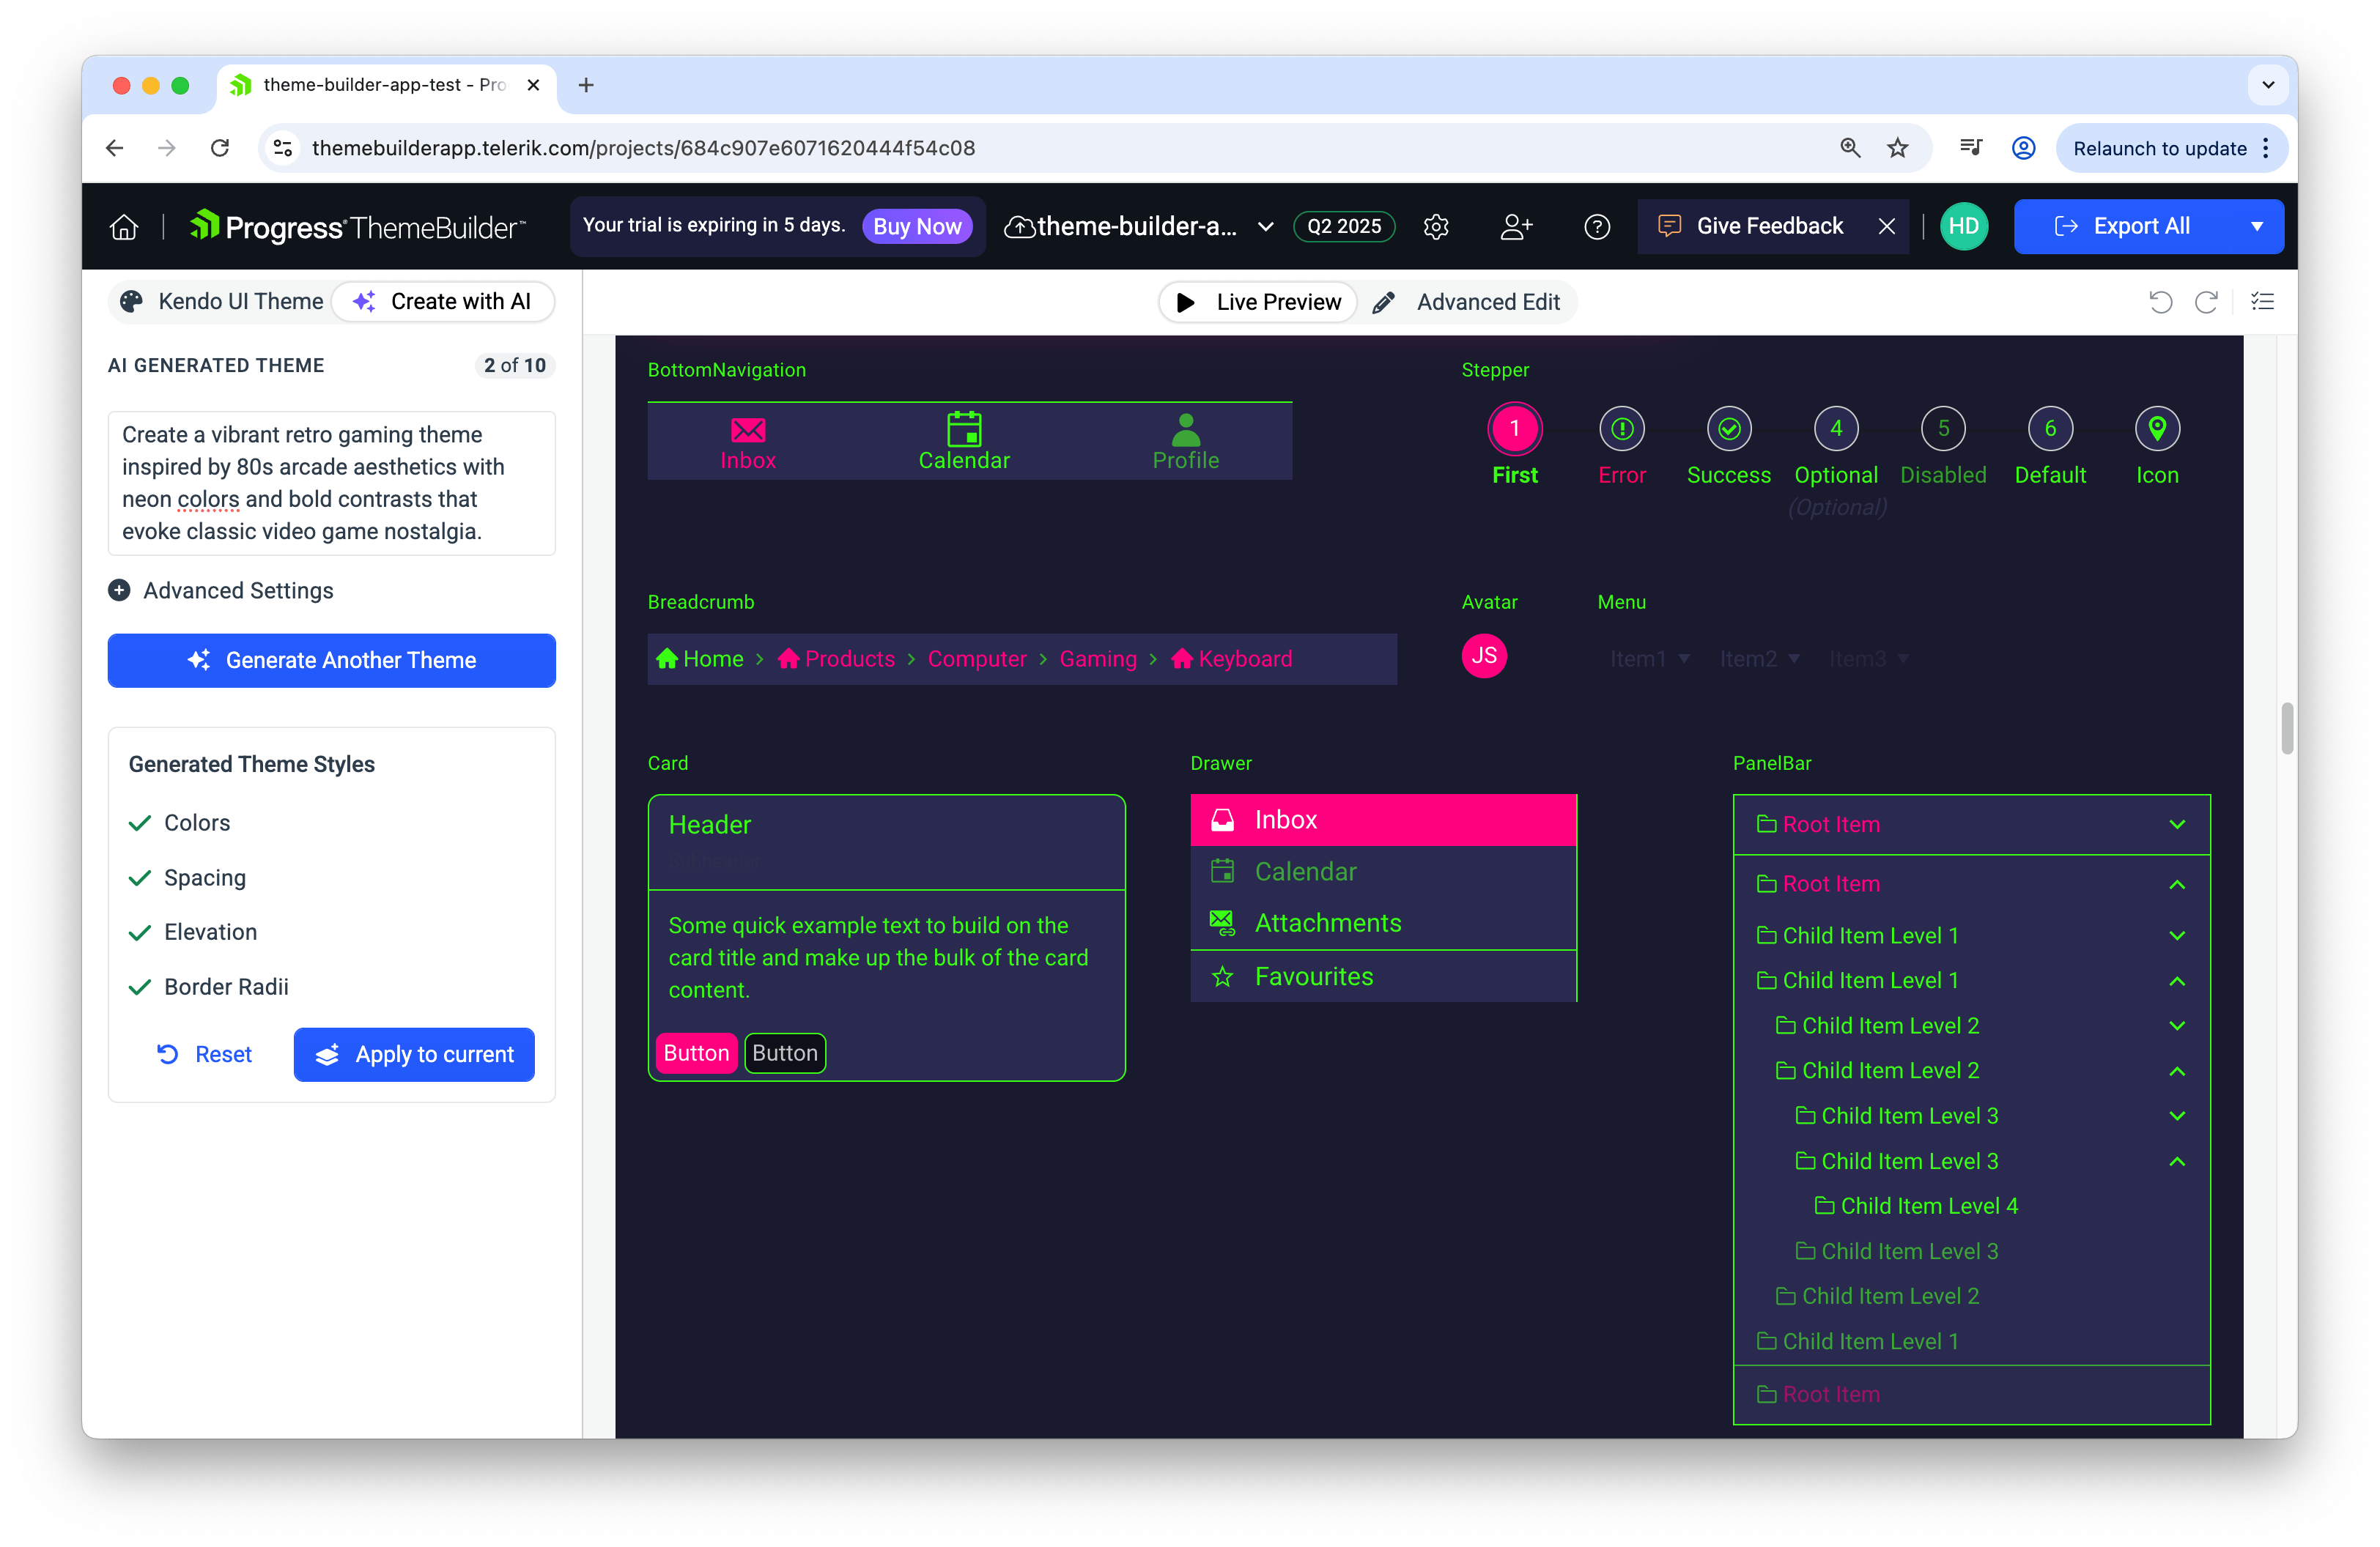Open the browser profile icon
The width and height of the screenshot is (2380, 1547).
coord(2023,148)
